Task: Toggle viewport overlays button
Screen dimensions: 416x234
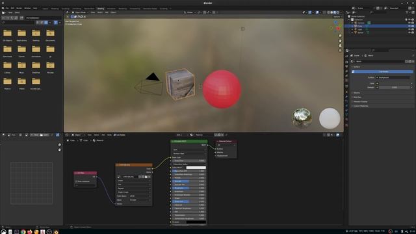Action: 317,12
